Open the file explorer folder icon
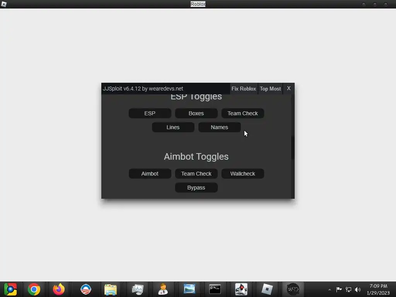Image resolution: width=396 pixels, height=297 pixels. 111,289
